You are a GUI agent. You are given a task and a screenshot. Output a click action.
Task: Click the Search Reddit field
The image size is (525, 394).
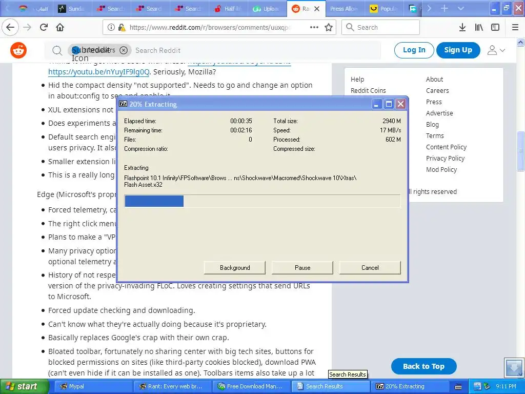[x=256, y=50]
